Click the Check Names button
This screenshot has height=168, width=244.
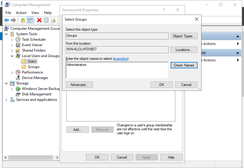coord(184,65)
